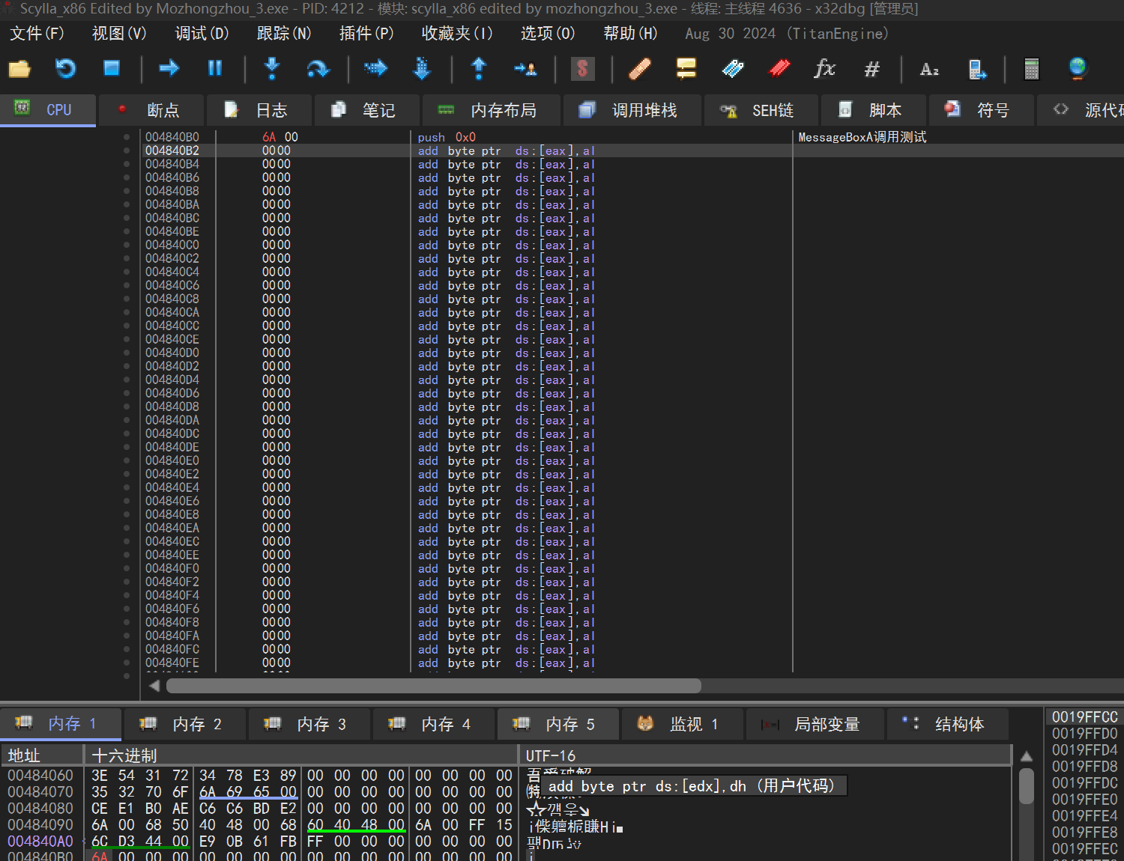Run the program with the arrow icon

[x=169, y=69]
